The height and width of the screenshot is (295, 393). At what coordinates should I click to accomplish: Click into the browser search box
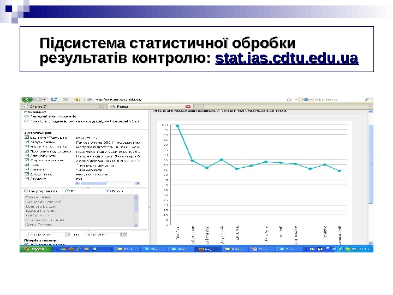pyautogui.click(x=338, y=99)
